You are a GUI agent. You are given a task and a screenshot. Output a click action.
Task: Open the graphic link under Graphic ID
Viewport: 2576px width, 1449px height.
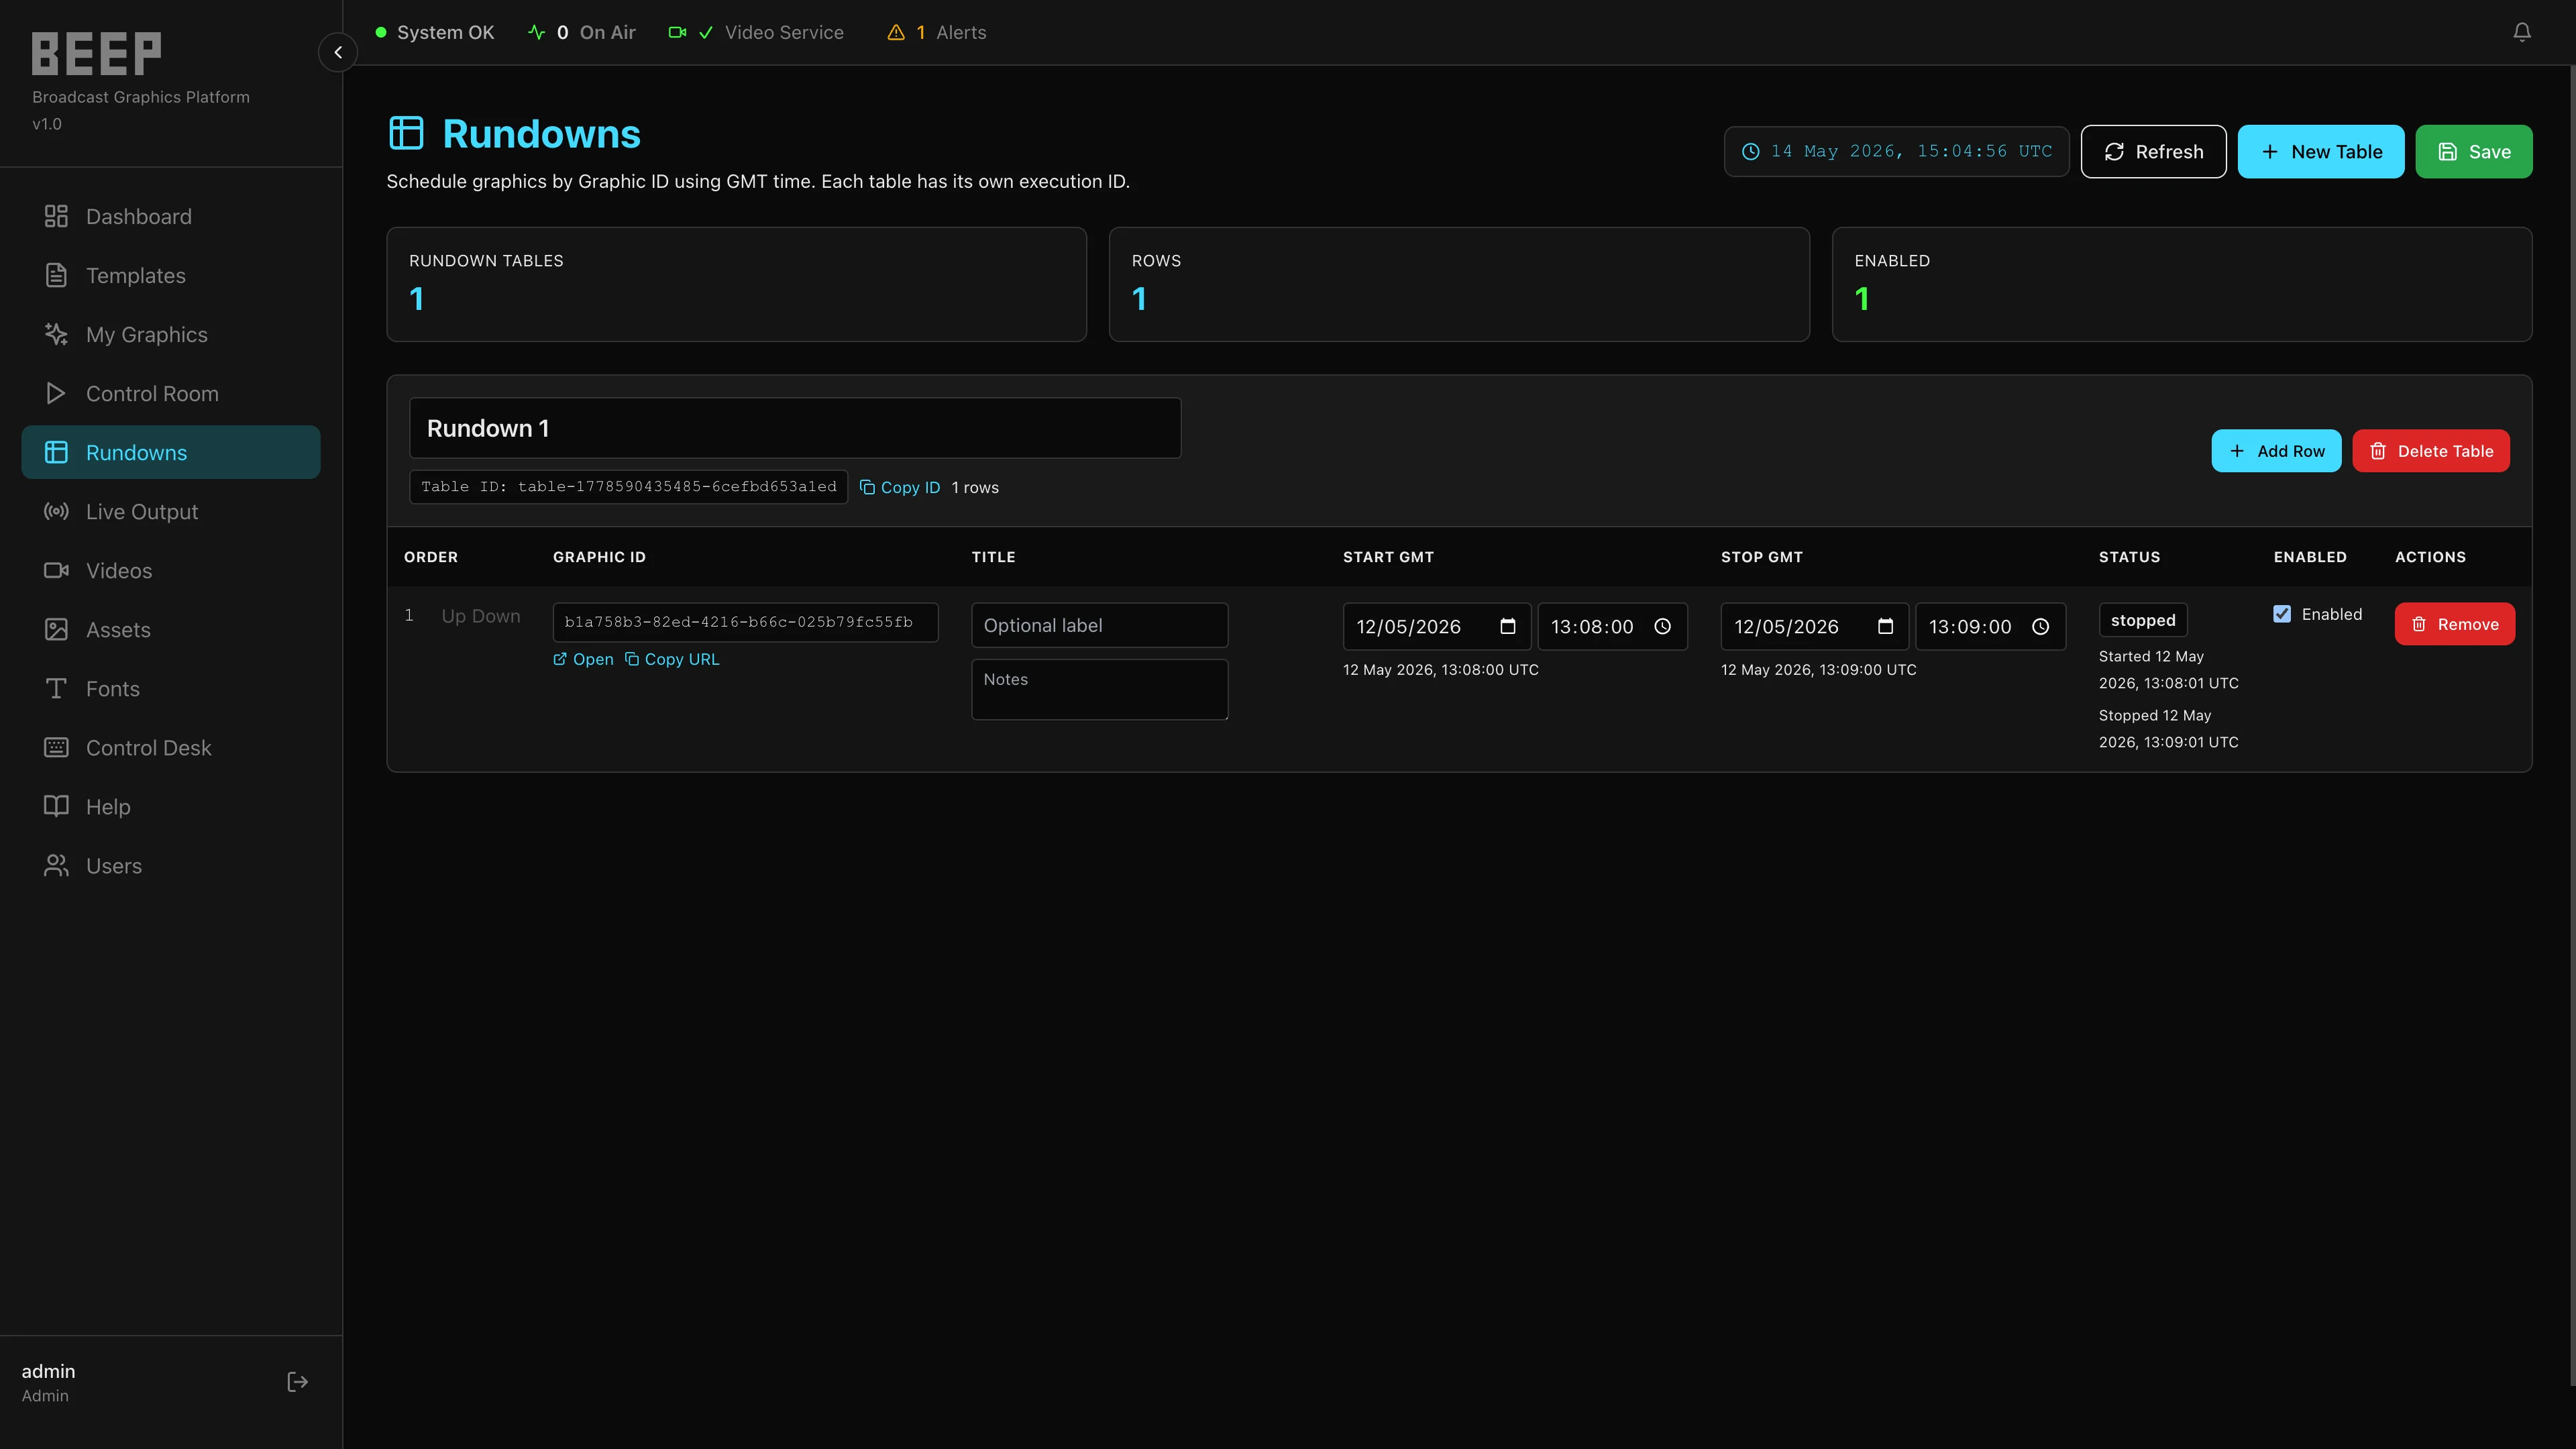[583, 659]
